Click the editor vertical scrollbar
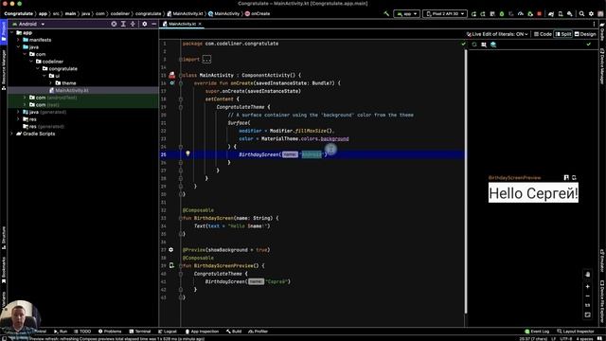This screenshot has width=606, height=341. (x=466, y=182)
